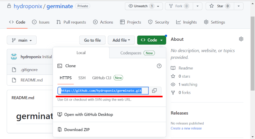Click the hydroponix avatar in commit row

(14, 57)
